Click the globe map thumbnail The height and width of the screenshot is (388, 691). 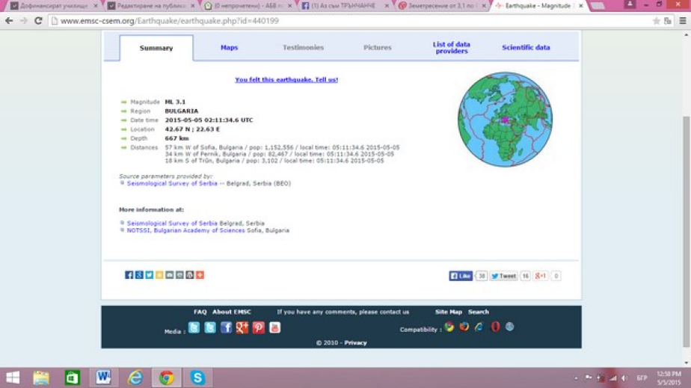coord(505,120)
